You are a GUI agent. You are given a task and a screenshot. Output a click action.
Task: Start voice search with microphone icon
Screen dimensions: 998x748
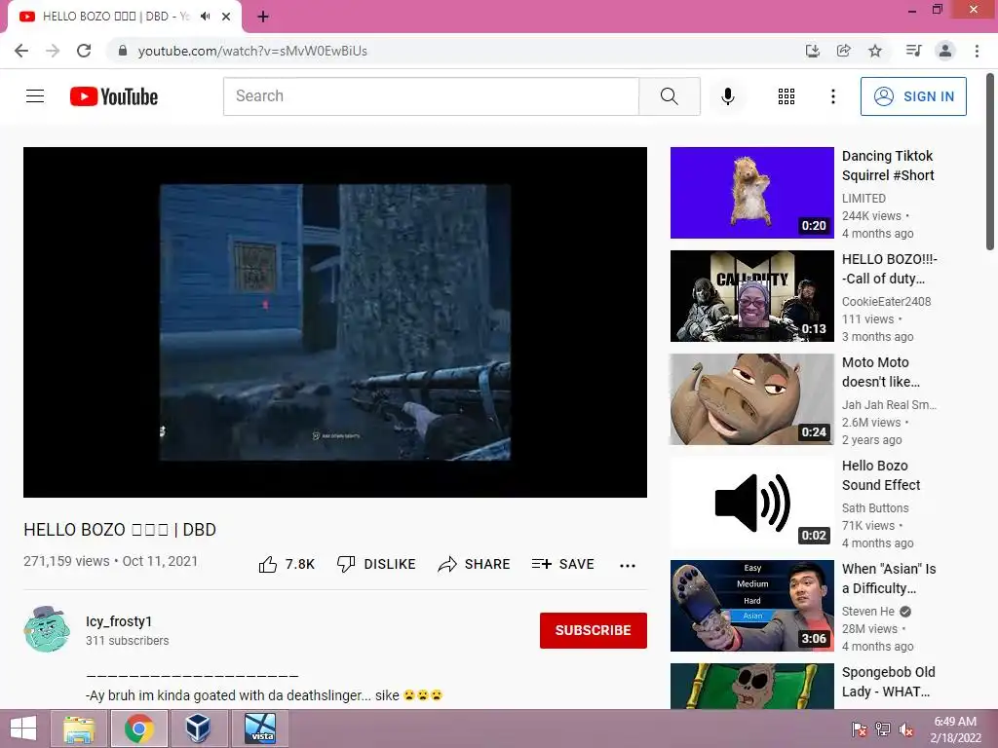727,96
